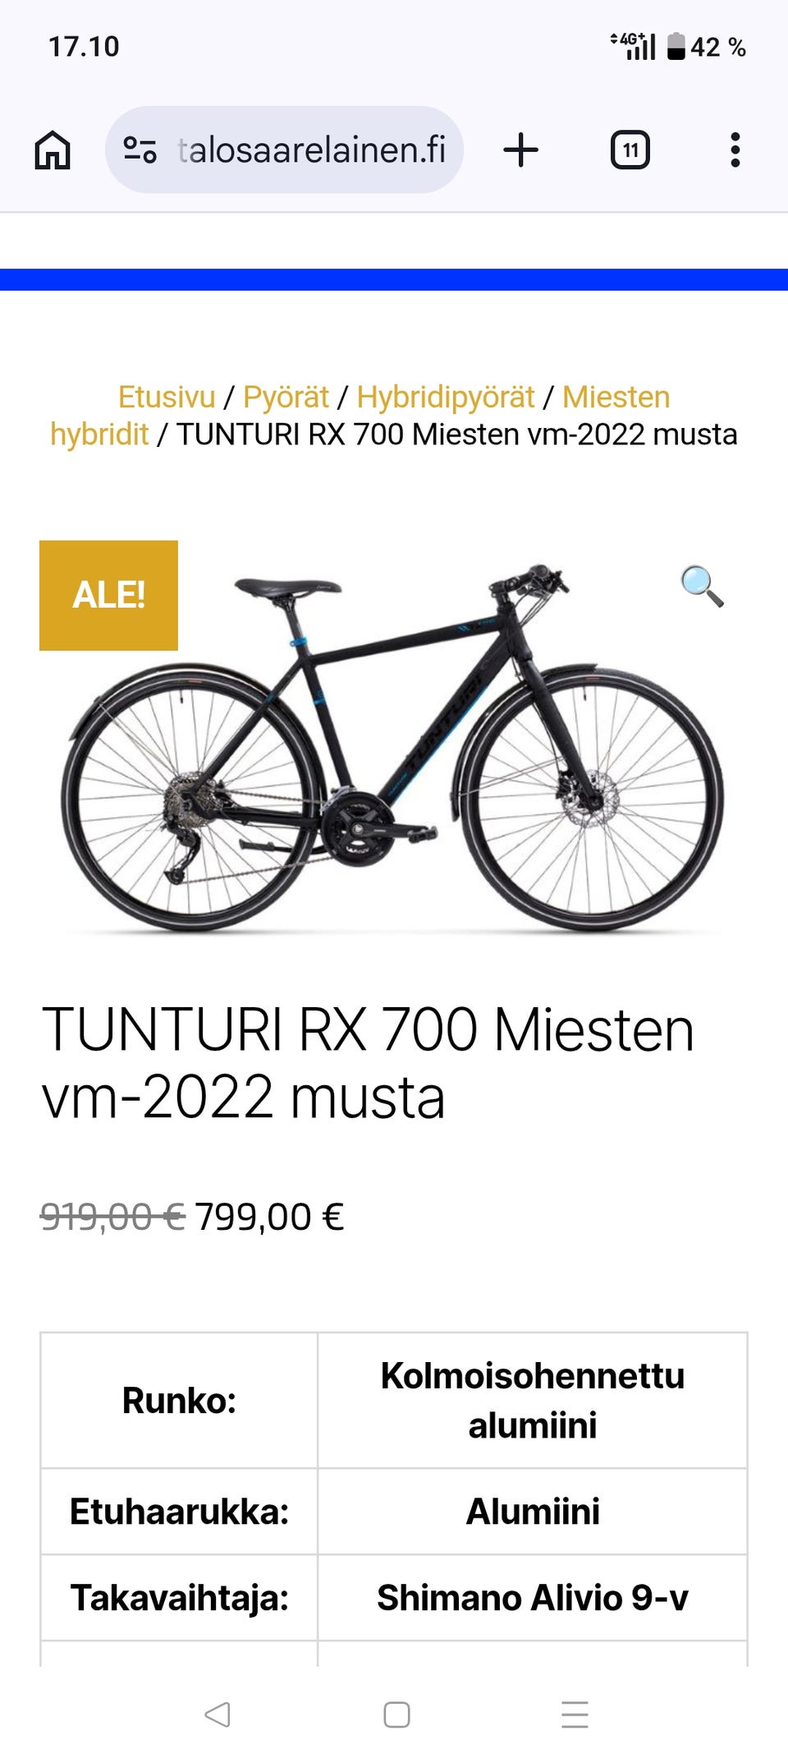Image resolution: width=788 pixels, height=1763 pixels.
Task: Open site settings icon in address bar
Action: pyautogui.click(x=140, y=150)
